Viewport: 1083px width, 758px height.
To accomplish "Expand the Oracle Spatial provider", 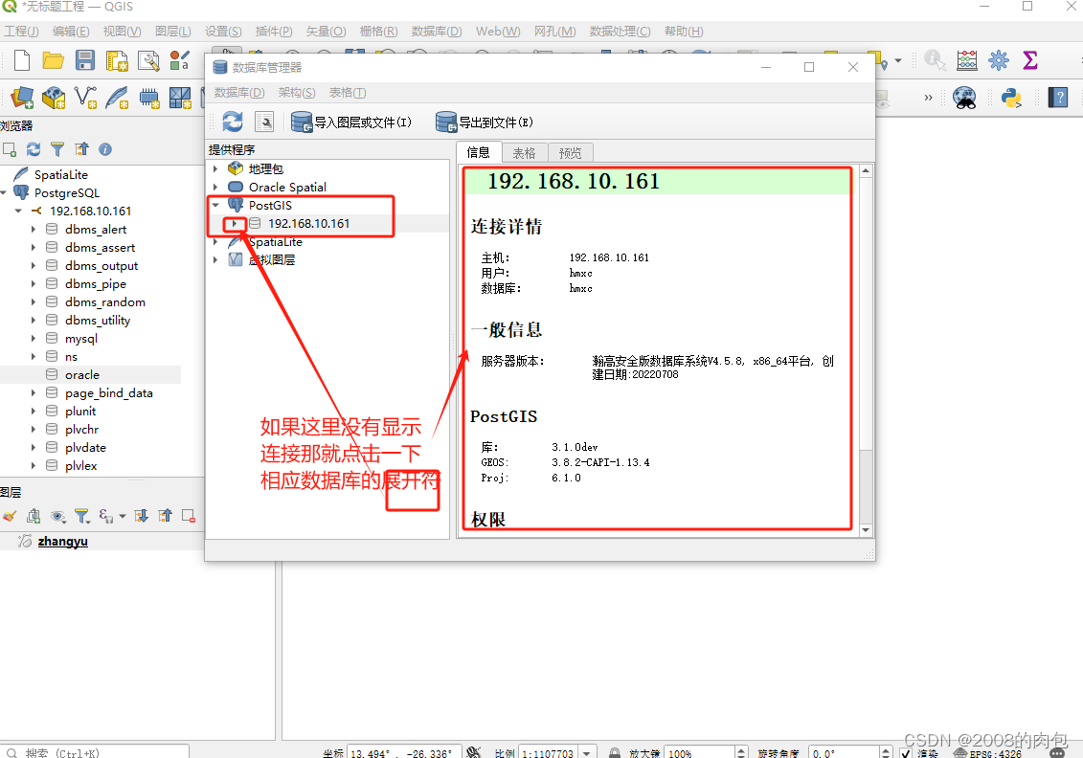I will 215,187.
